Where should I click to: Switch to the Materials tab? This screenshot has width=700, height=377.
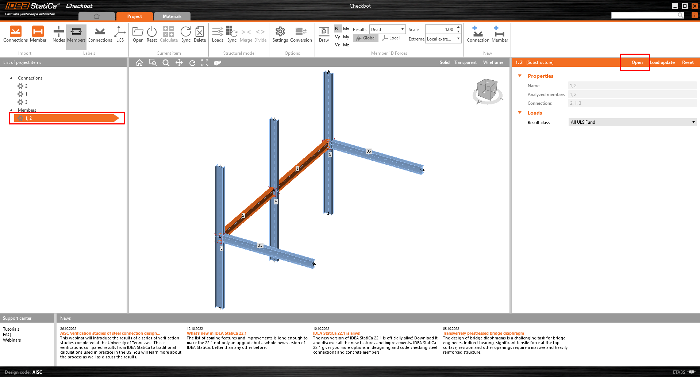point(172,16)
